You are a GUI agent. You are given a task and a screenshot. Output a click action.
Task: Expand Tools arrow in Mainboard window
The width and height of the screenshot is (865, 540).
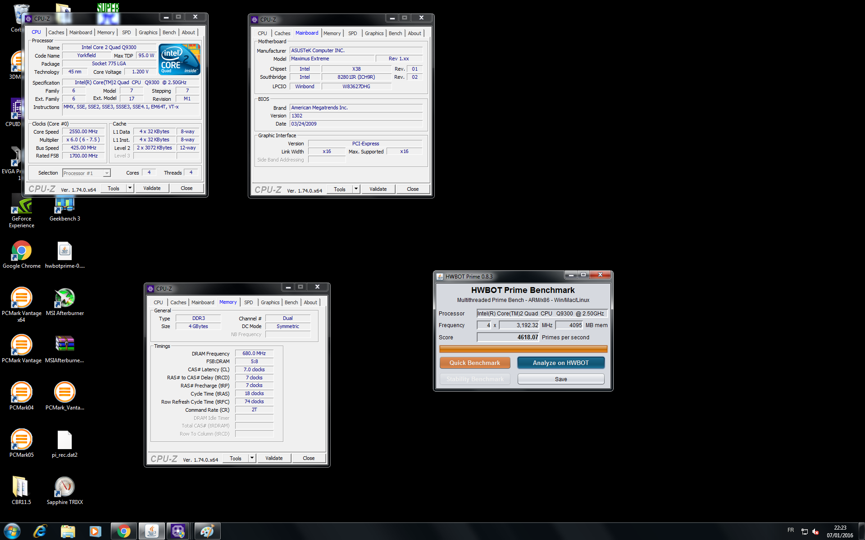356,189
